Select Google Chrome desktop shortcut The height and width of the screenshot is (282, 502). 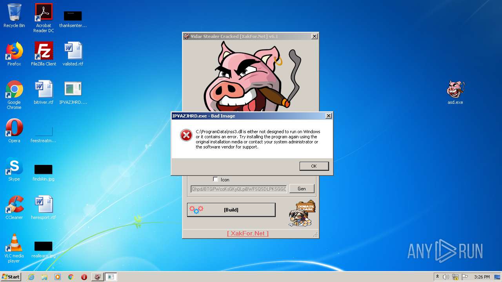click(x=14, y=95)
